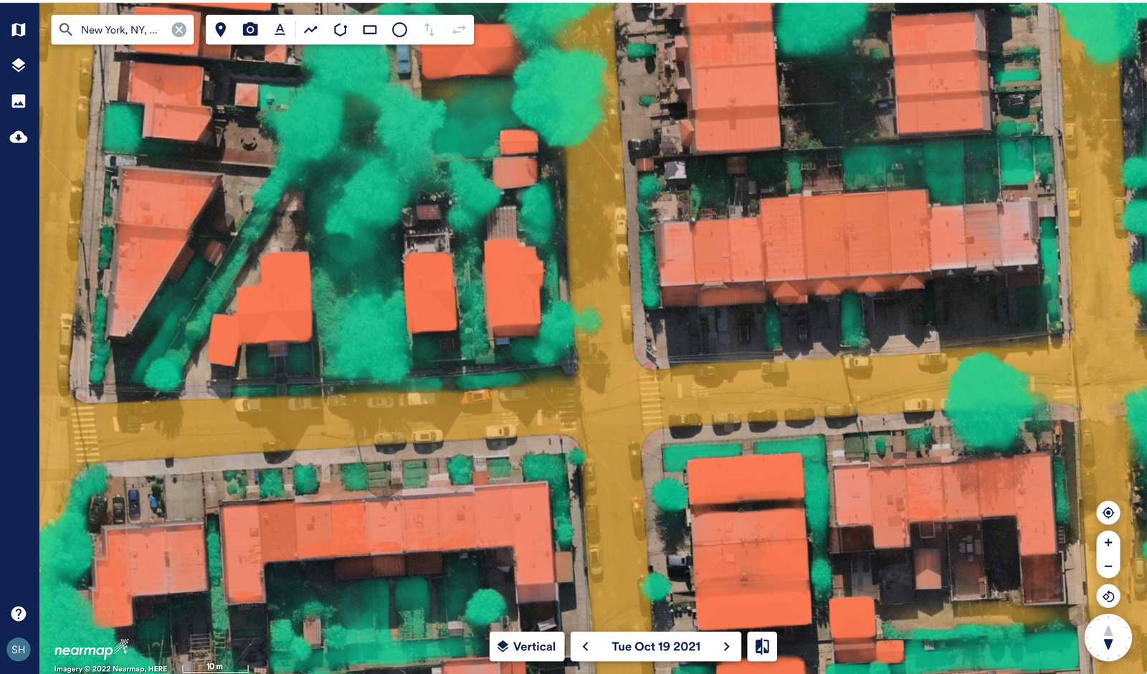This screenshot has height=674, width=1147.
Task: Toggle the split-screen compare view
Action: point(761,646)
